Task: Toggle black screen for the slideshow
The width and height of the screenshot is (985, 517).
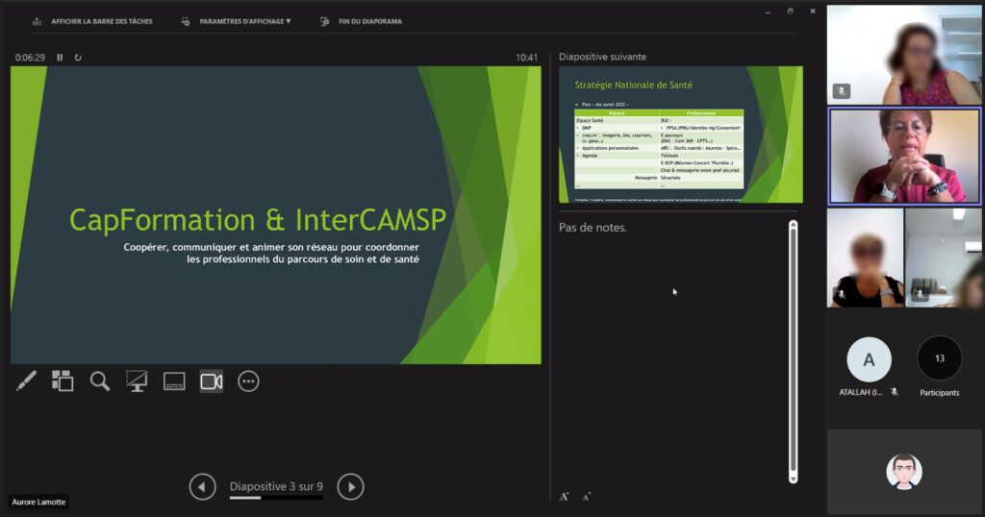Action: [137, 381]
